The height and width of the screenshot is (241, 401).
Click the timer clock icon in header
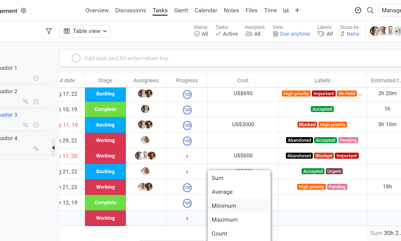pyautogui.click(x=358, y=10)
